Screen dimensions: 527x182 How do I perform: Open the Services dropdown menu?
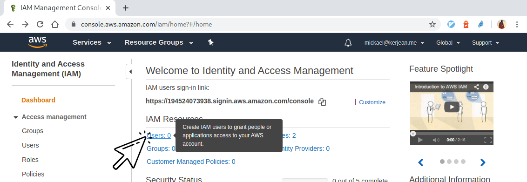tap(92, 42)
